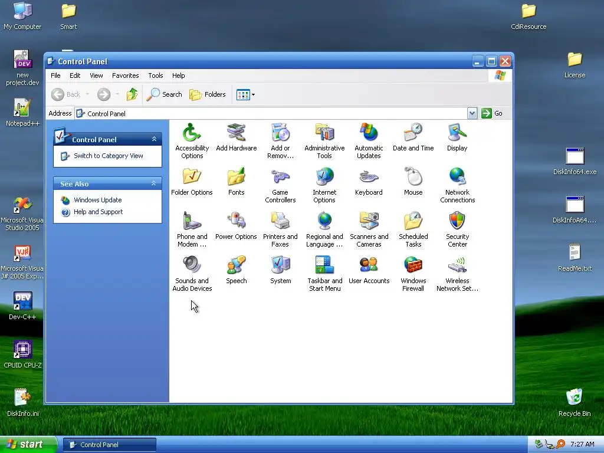Screen dimensions: 604x453
Task: Open Add Hardware wizard
Action: [x=236, y=137]
